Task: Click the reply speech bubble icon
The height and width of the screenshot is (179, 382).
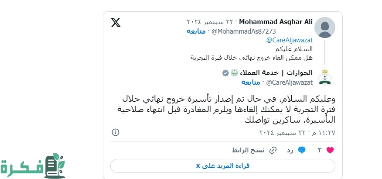Action: click(301, 150)
